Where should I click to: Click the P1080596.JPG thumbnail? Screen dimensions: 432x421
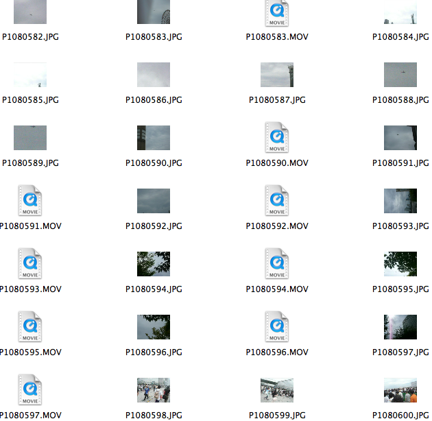click(154, 327)
